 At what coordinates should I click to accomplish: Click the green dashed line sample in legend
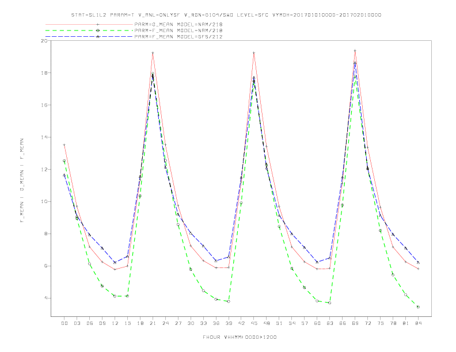(x=89, y=30)
